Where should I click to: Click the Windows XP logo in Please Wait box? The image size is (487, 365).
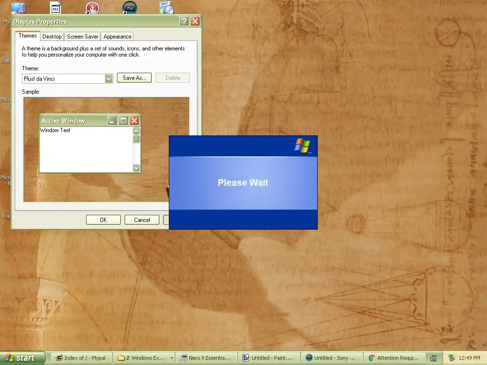tap(302, 146)
